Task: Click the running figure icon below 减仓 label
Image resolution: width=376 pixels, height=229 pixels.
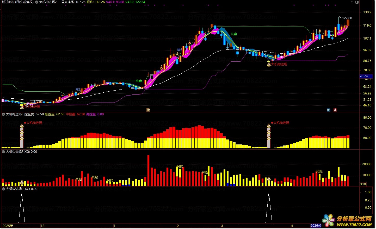Action: pos(177,54)
